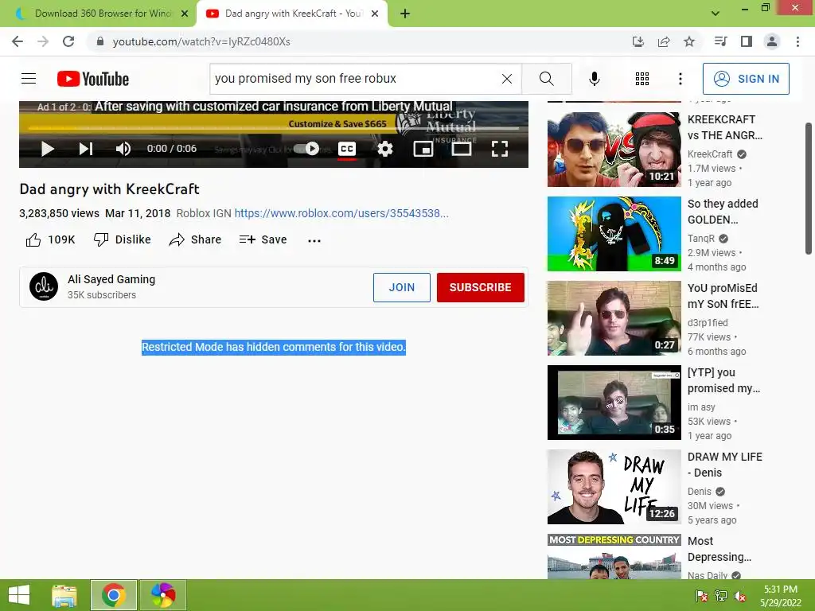The width and height of the screenshot is (815, 611).
Task: Go back in browser history
Action: click(18, 41)
